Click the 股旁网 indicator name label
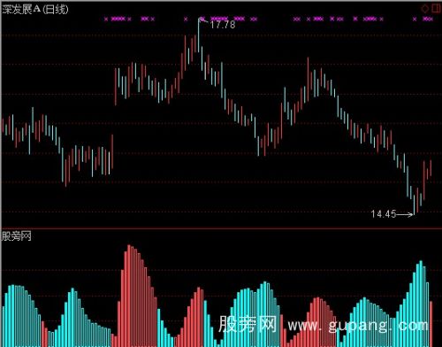Image resolution: width=442 pixels, height=347 pixels. click(x=17, y=236)
